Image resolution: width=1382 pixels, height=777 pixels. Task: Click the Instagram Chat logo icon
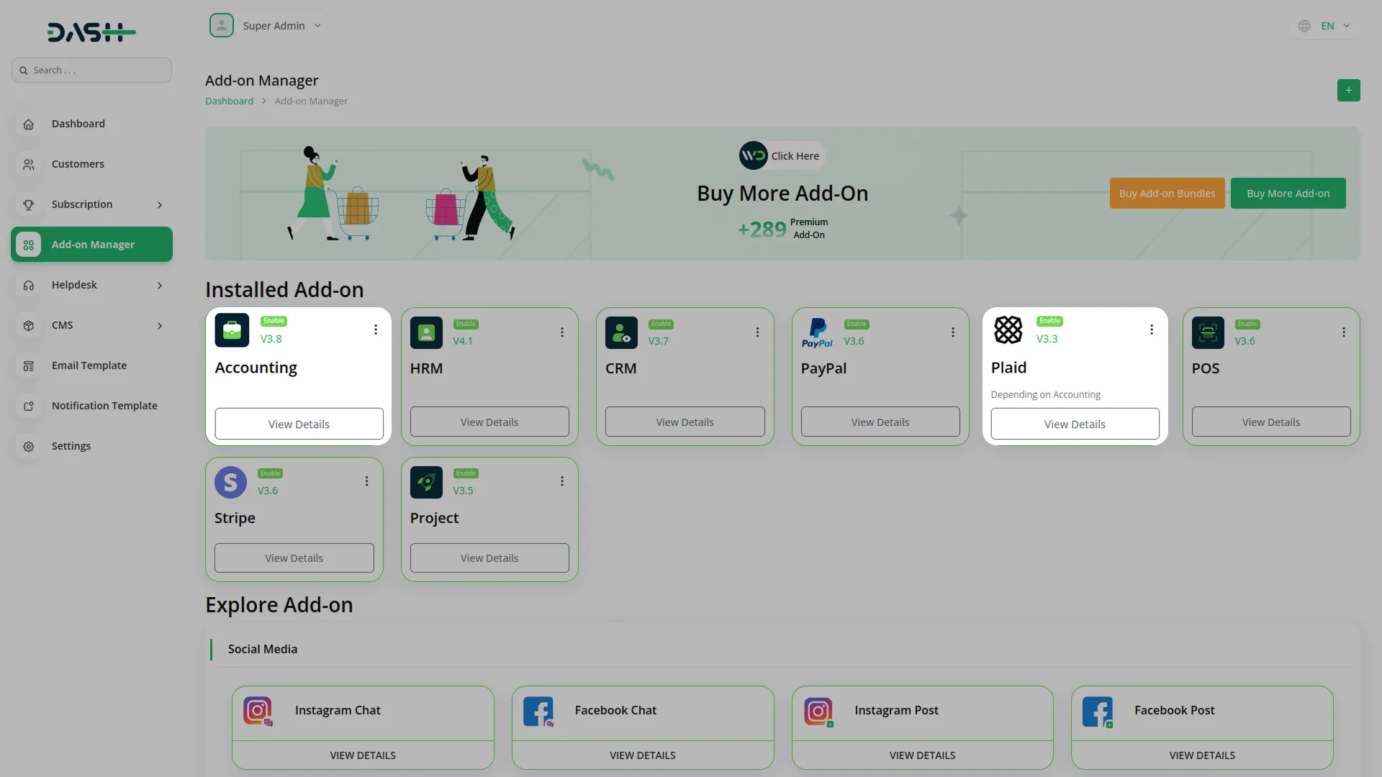click(258, 712)
